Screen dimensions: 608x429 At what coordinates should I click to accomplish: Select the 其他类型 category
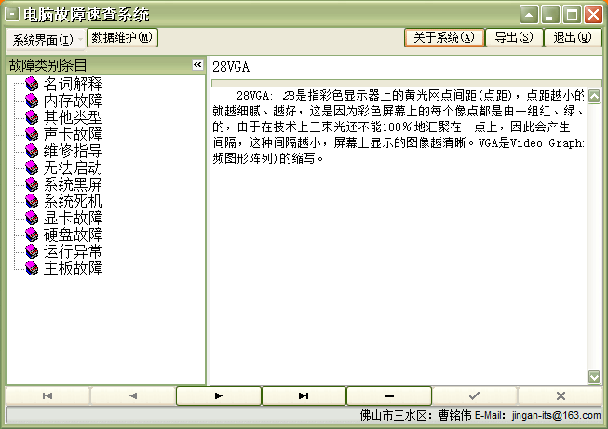click(x=73, y=117)
